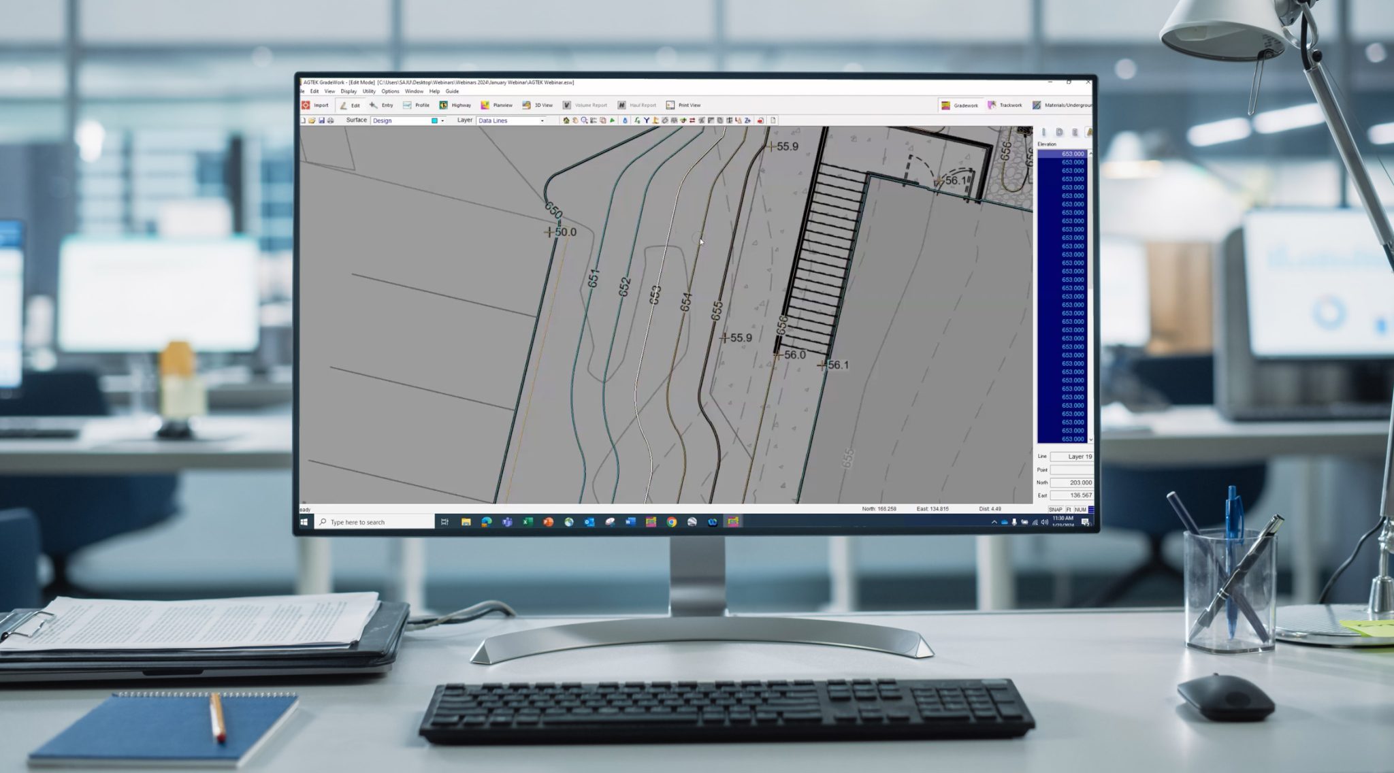Click the pan hand icon
Image resolution: width=1394 pixels, height=773 pixels.
(x=575, y=120)
